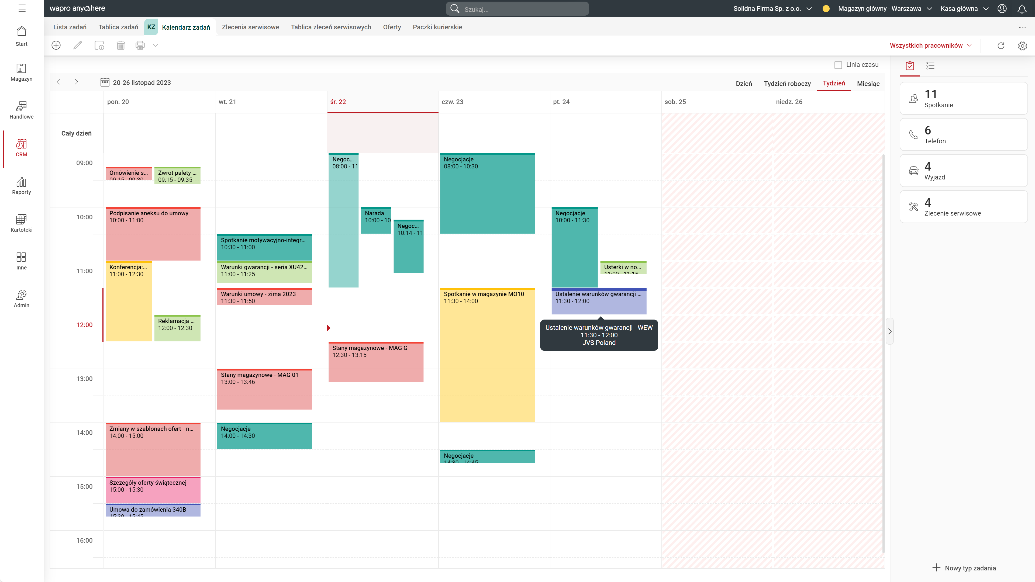Select the Miesiąc calendar view

pos(868,84)
